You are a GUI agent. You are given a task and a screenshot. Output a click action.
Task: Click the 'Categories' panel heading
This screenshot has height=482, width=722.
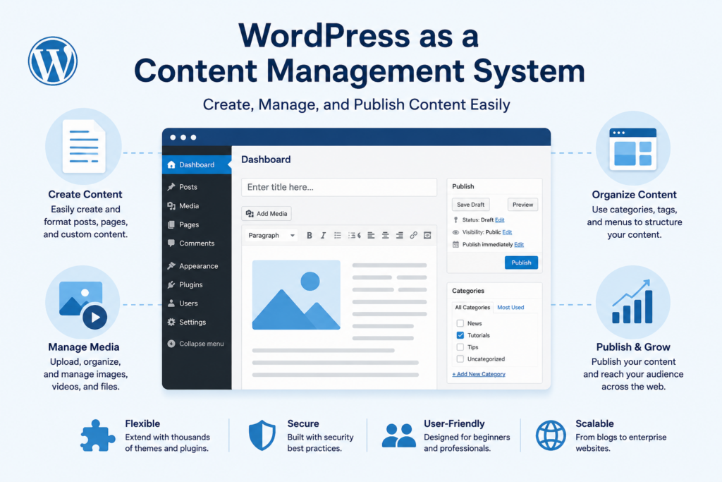tap(468, 291)
